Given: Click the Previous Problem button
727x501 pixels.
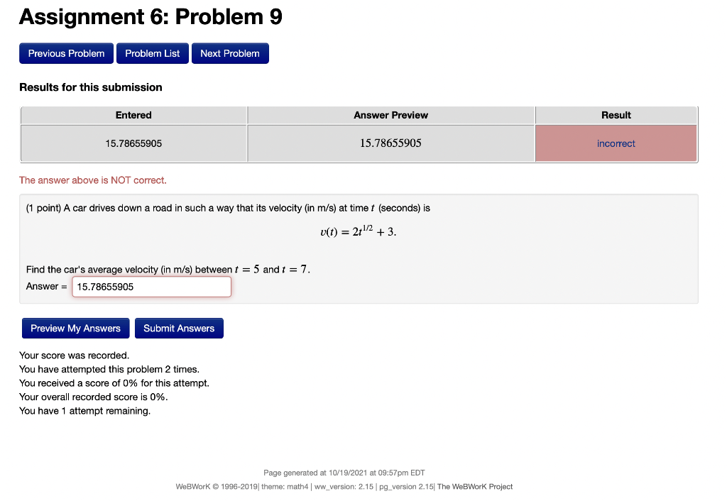Looking at the screenshot, I should pos(66,53).
